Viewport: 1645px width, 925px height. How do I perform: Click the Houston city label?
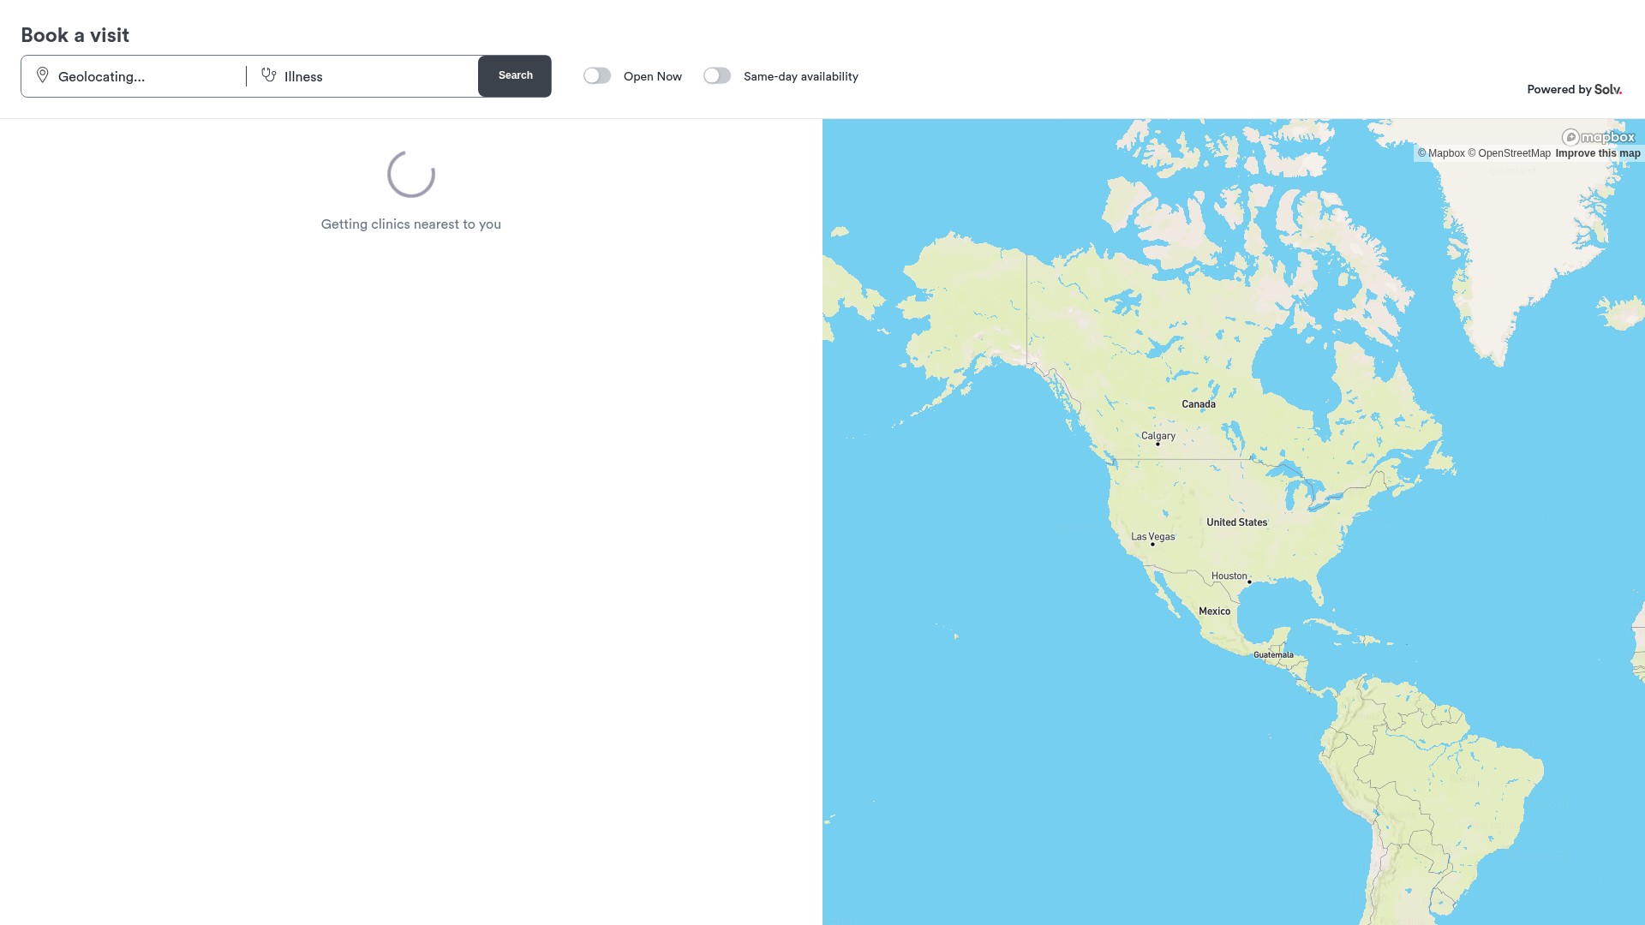click(x=1229, y=576)
